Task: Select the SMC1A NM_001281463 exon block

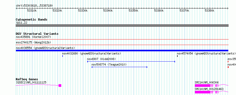Action: 203,92
